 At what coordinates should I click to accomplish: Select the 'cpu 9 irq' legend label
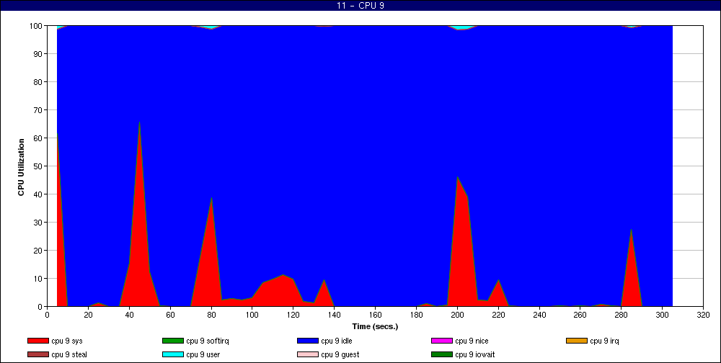pyautogui.click(x=604, y=341)
